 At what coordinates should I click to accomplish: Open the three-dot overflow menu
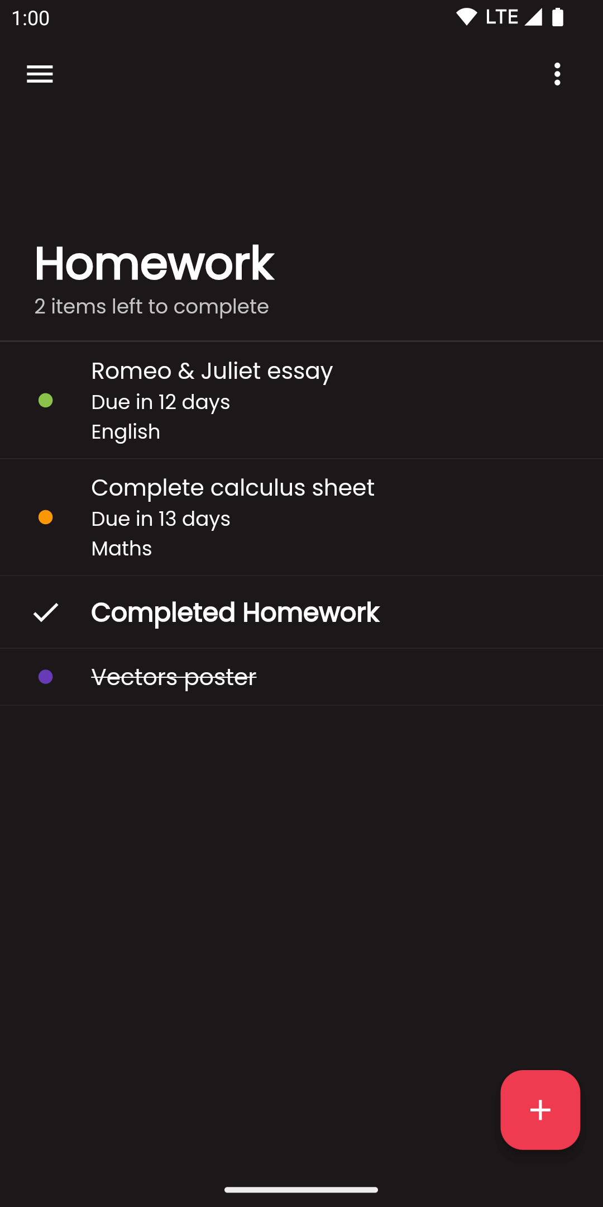click(x=557, y=74)
